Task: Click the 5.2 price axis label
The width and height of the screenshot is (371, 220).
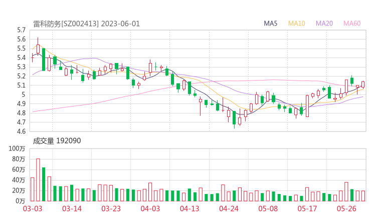Action: [21, 76]
